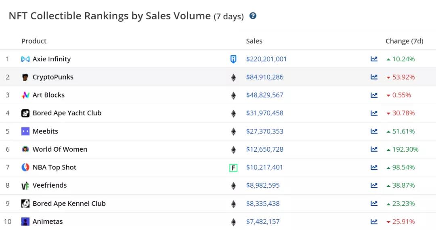This screenshot has height=230, width=436.
Task: Click the Flow blockchain icon for NBA Top Shot
Action: click(x=233, y=168)
